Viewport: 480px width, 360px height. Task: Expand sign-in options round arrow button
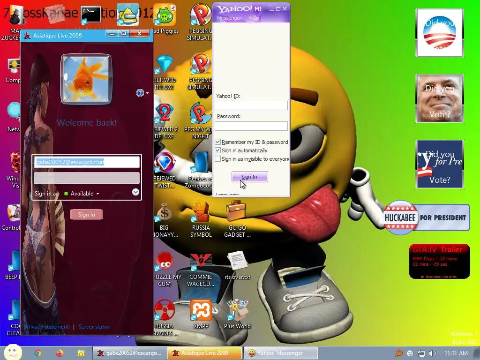tap(135, 192)
